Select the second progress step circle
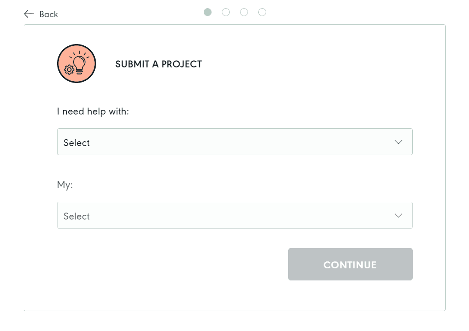Image resolution: width=469 pixels, height=331 pixels. [226, 12]
